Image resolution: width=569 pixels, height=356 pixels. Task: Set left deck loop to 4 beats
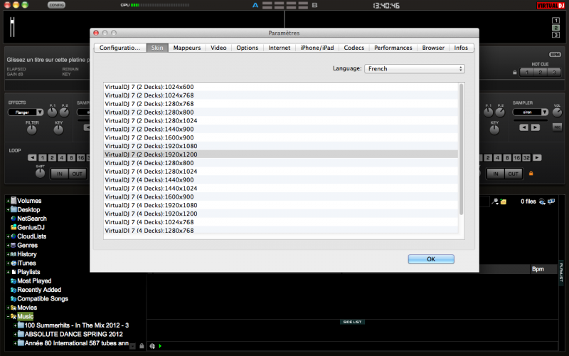pos(62,157)
